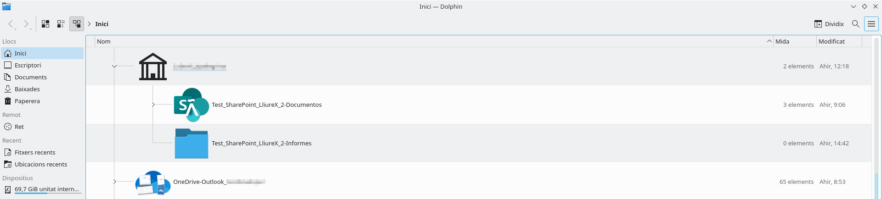
Task: Click the vertical scrollbar
Action: point(876,115)
